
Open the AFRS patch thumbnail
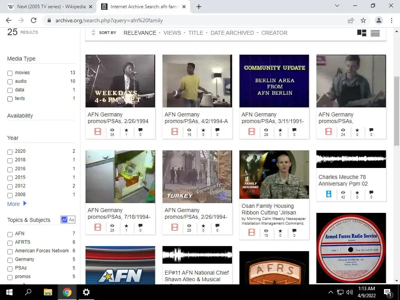click(274, 268)
